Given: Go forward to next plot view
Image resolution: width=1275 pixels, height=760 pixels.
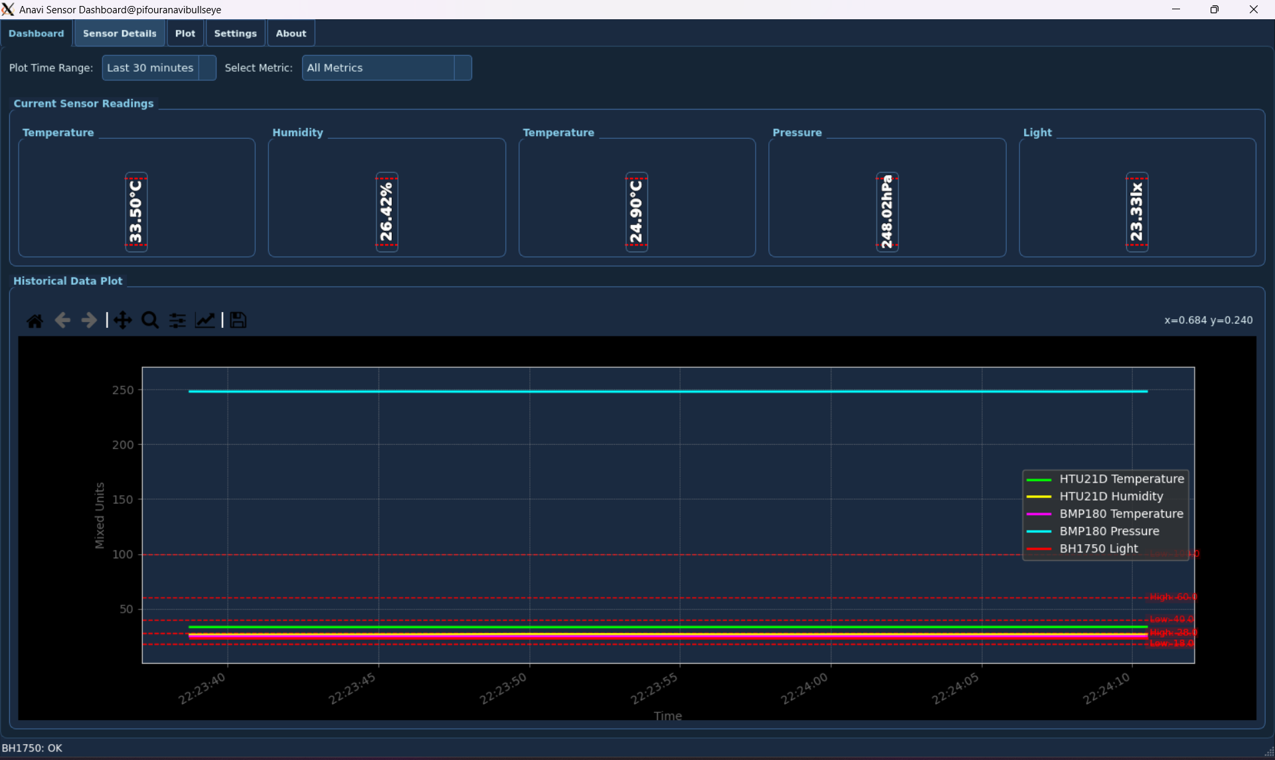Looking at the screenshot, I should pyautogui.click(x=88, y=321).
